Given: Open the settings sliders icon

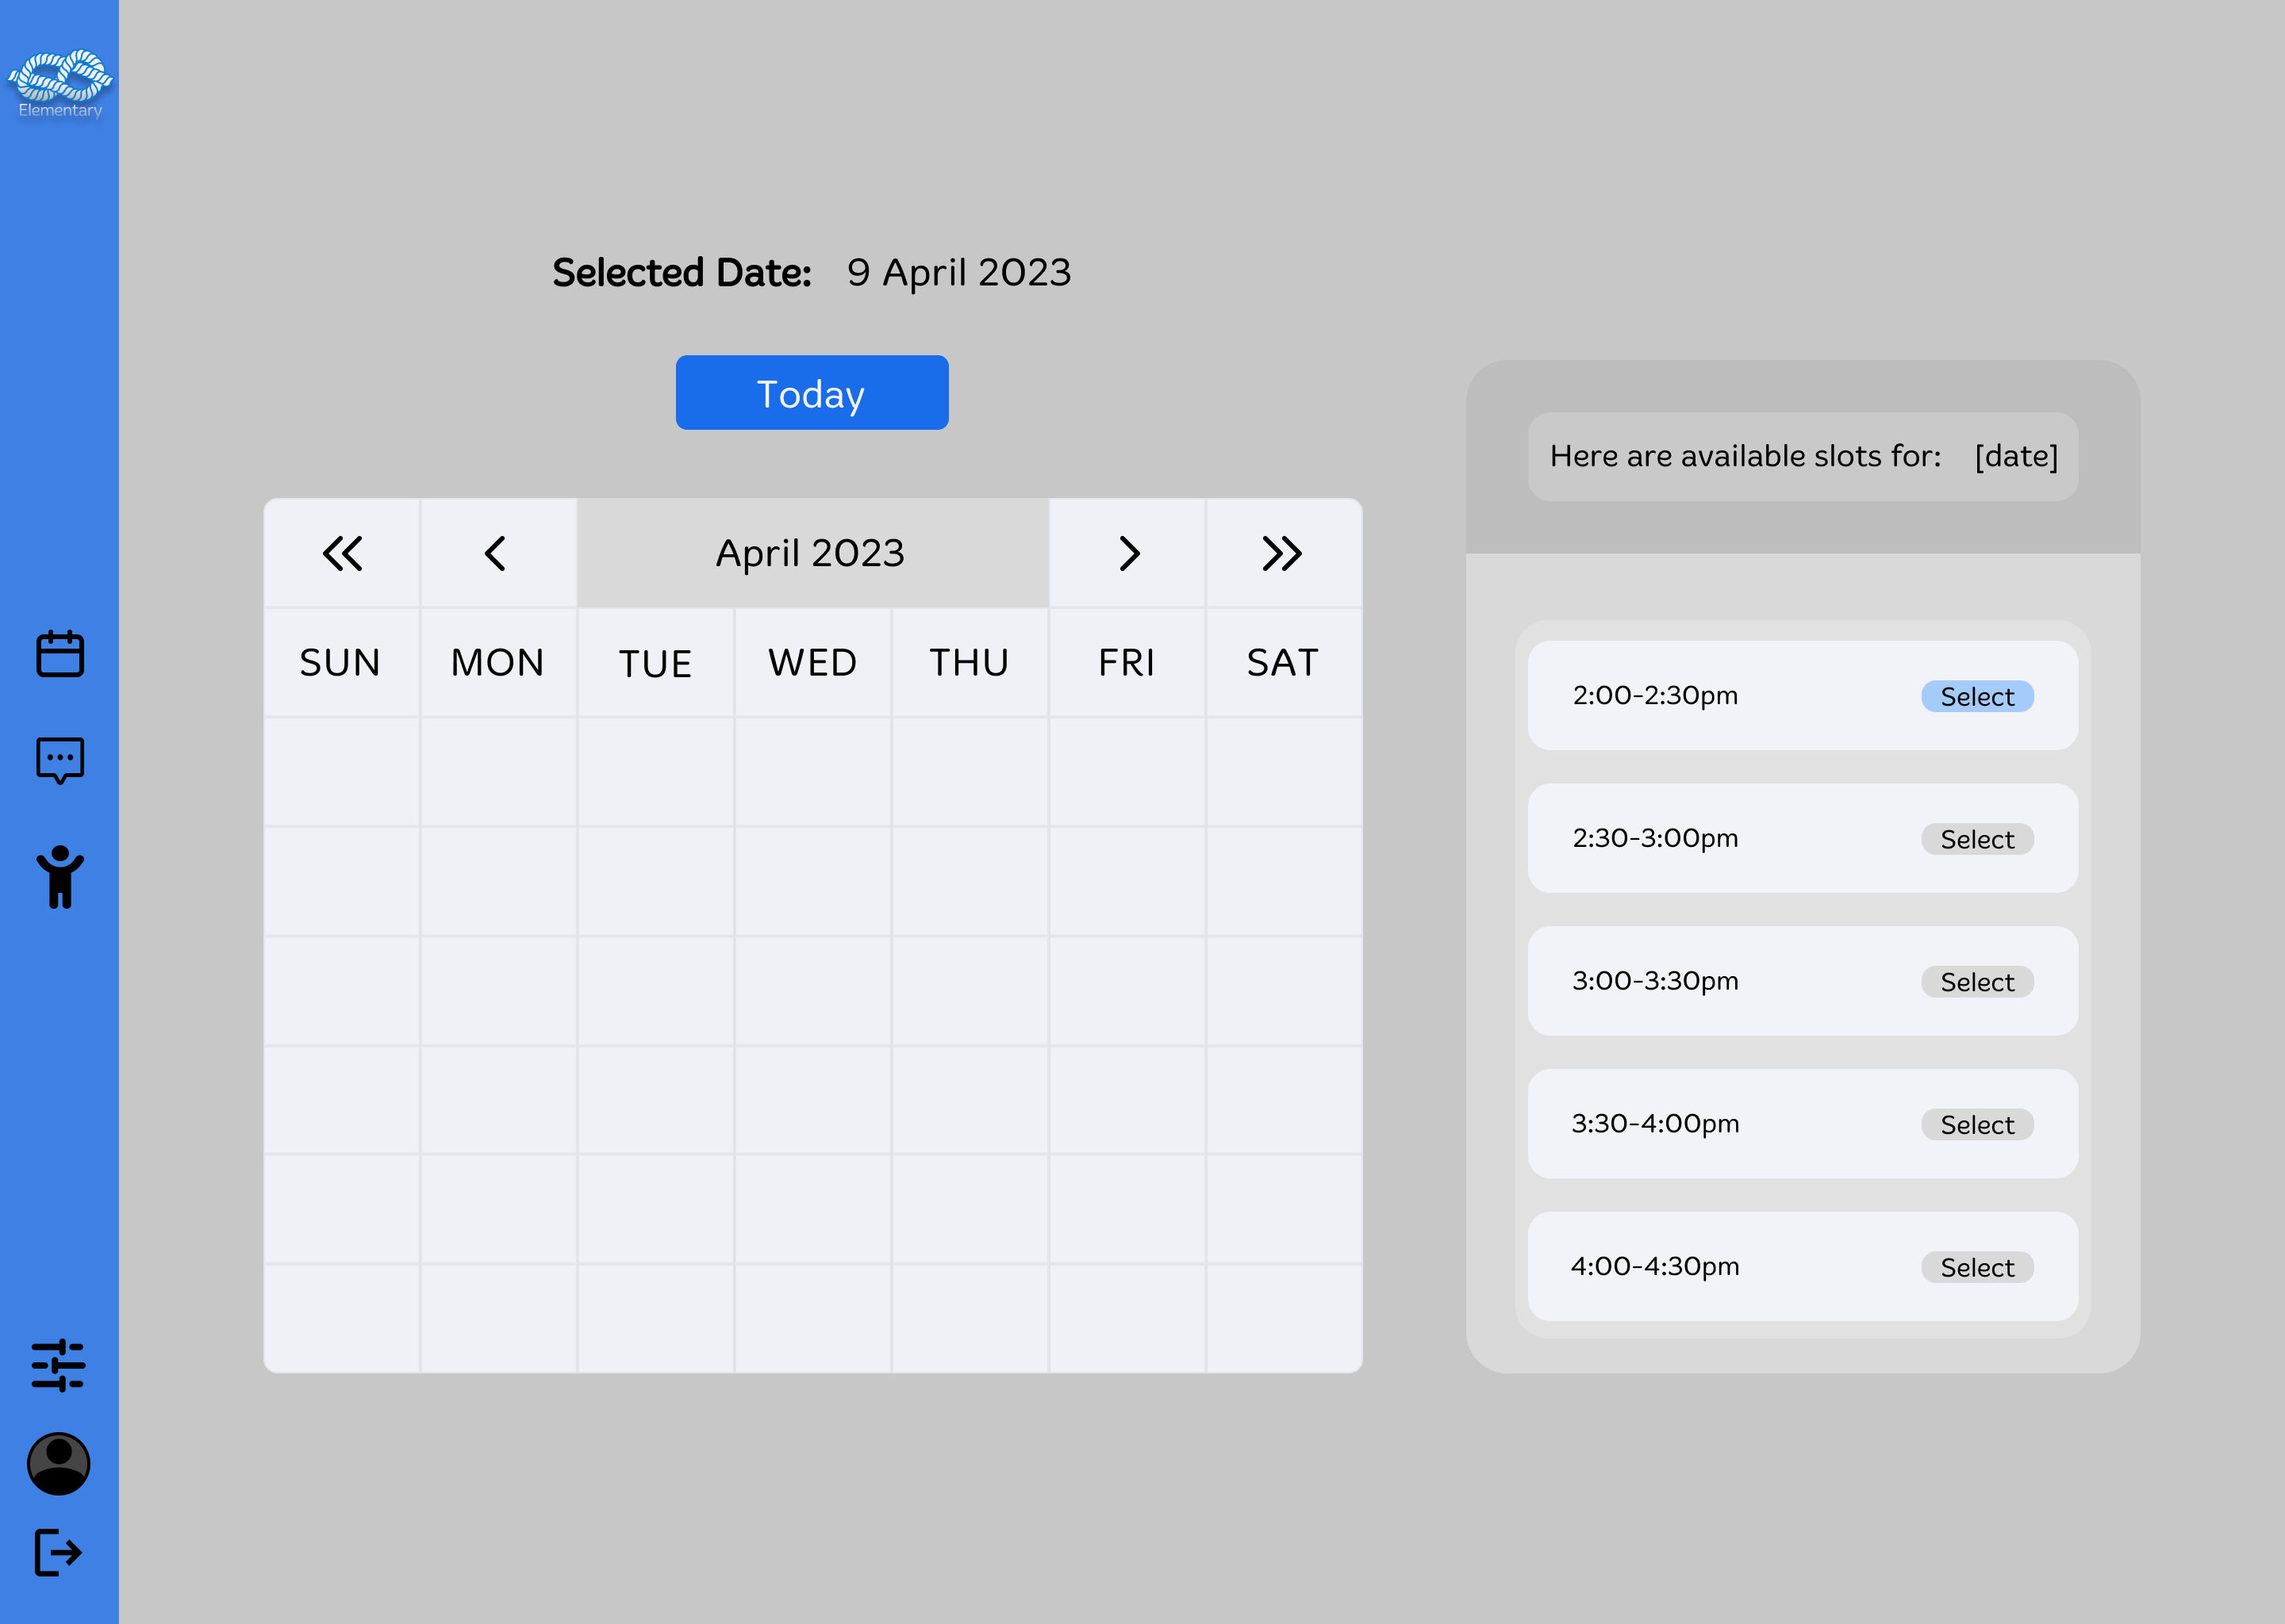Looking at the screenshot, I should click(58, 1365).
